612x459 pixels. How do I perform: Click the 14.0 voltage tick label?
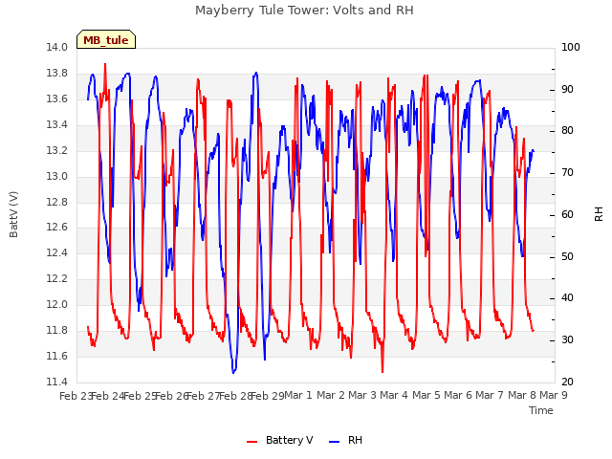coord(57,47)
